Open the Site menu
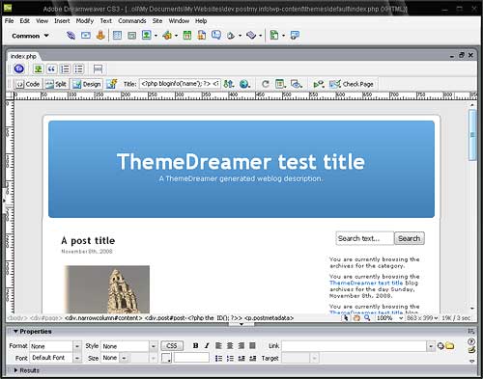 click(157, 21)
